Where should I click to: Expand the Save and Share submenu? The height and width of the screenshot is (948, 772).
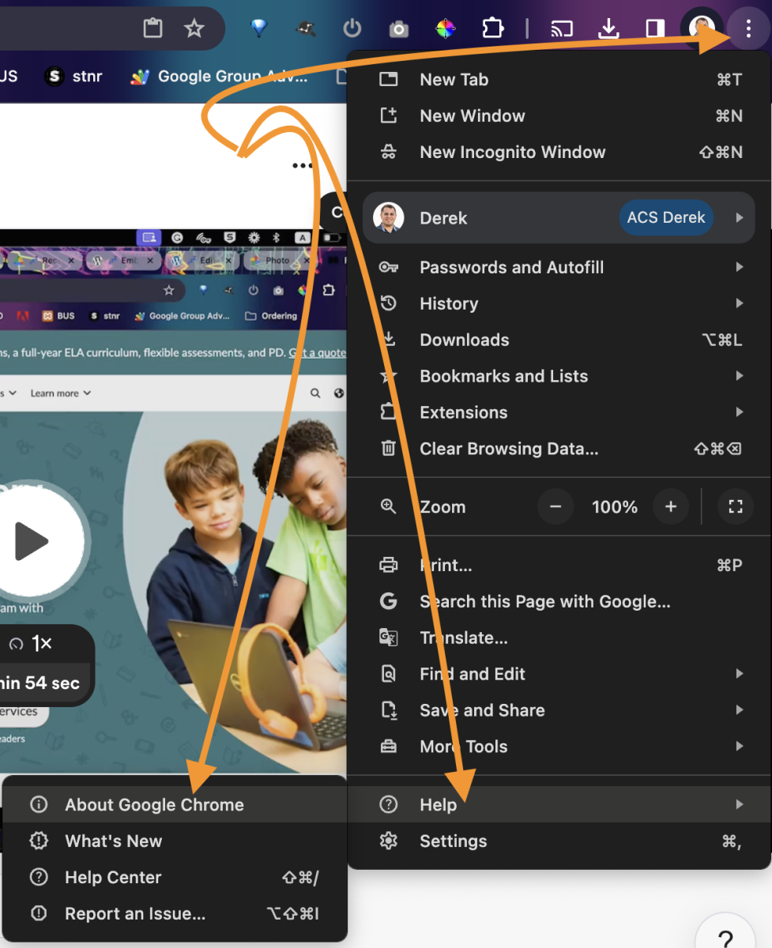(x=559, y=710)
